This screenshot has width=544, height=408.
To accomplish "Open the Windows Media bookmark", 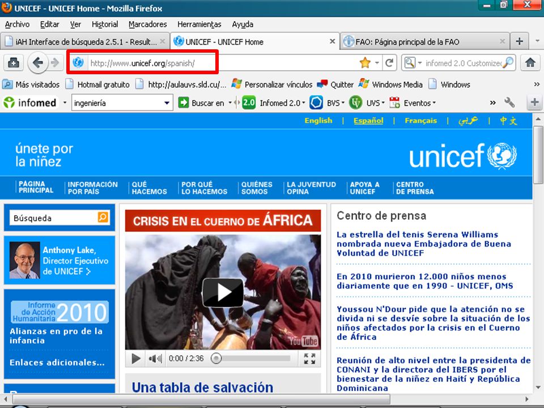I will point(392,84).
